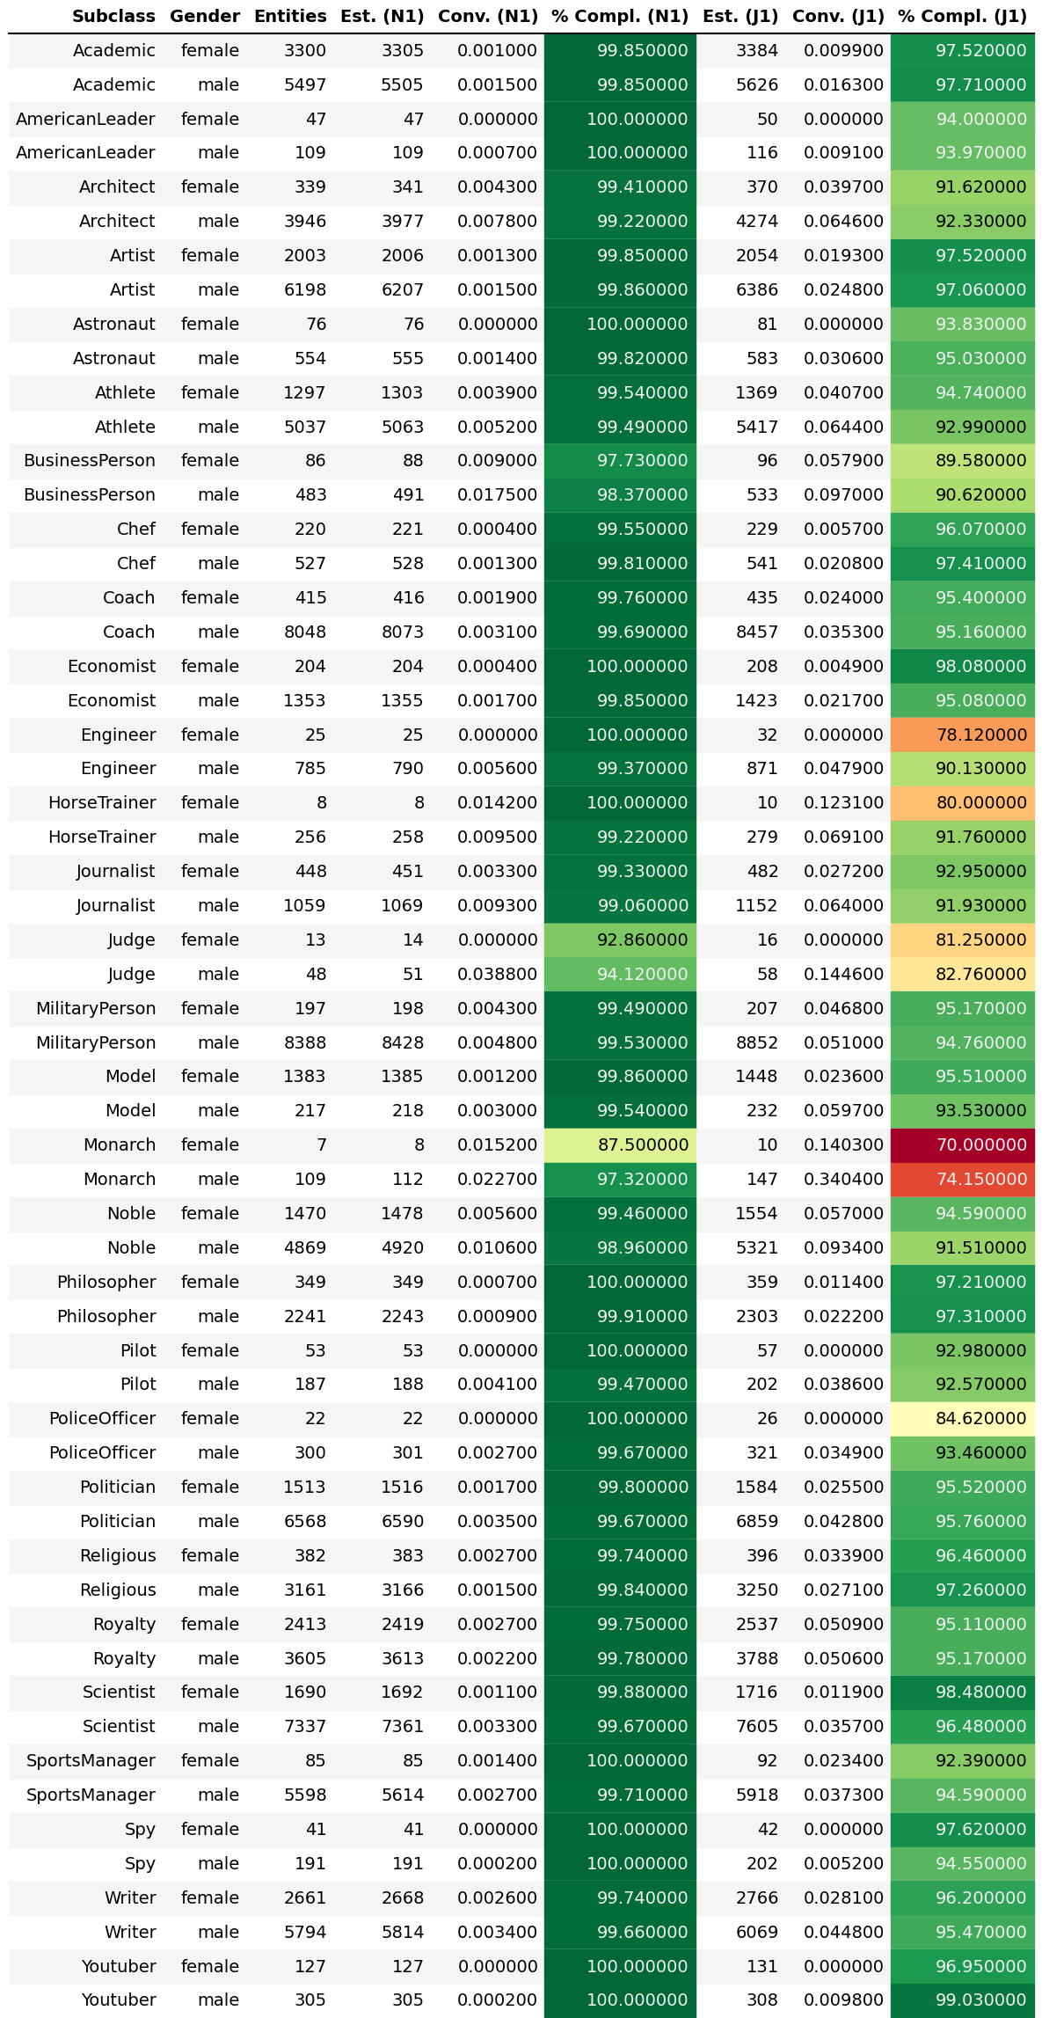
Task: Select the Conv. (J1) column header
Action: [838, 16]
